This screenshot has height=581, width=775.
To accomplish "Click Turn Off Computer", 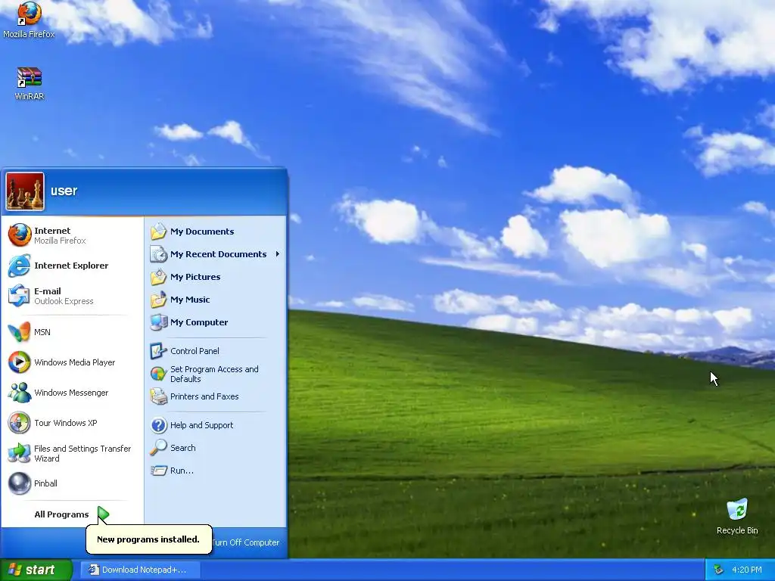I will click(x=246, y=542).
